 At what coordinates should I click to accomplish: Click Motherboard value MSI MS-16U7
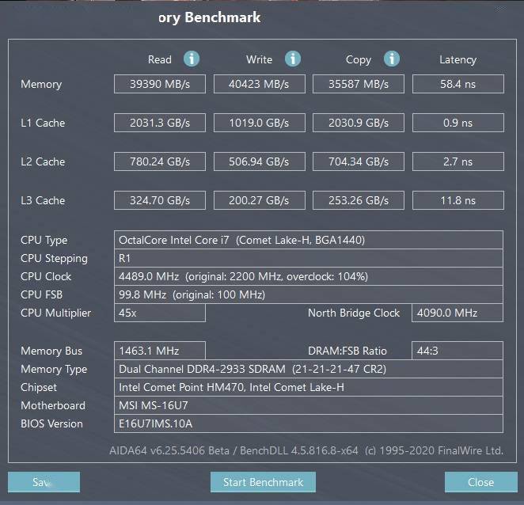pos(309,405)
